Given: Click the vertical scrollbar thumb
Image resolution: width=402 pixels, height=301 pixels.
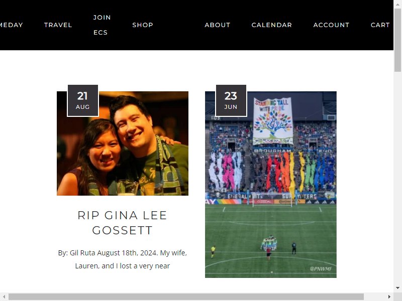Looking at the screenshot, I should [397, 40].
